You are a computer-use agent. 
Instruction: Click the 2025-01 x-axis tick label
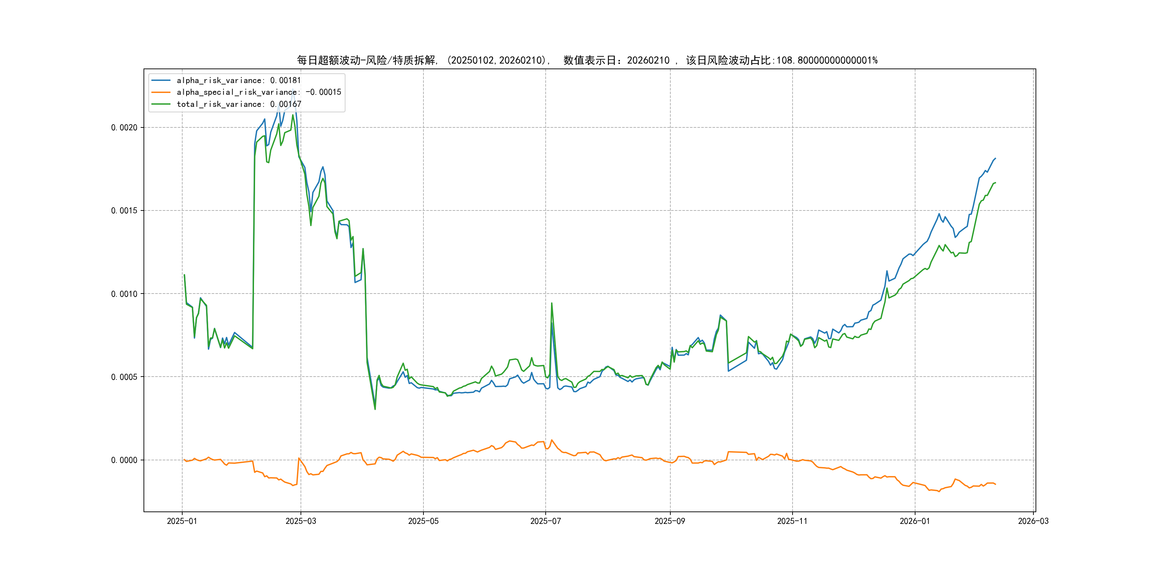[x=182, y=521]
